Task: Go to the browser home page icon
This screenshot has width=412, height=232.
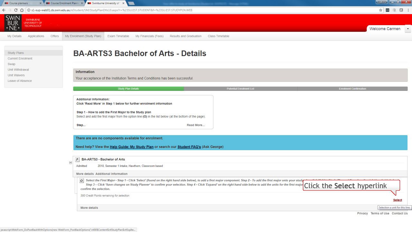Action: tap(22, 10)
